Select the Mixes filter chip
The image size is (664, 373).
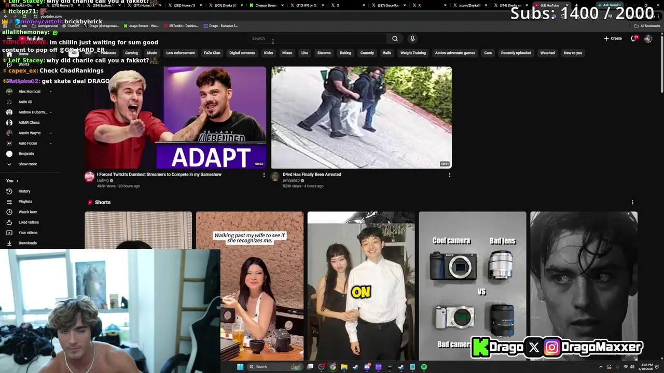tap(287, 53)
